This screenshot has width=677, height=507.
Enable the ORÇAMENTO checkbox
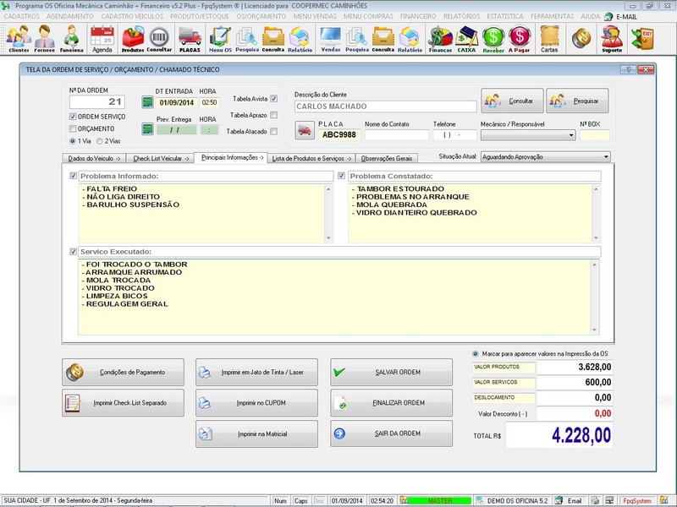pyautogui.click(x=73, y=128)
